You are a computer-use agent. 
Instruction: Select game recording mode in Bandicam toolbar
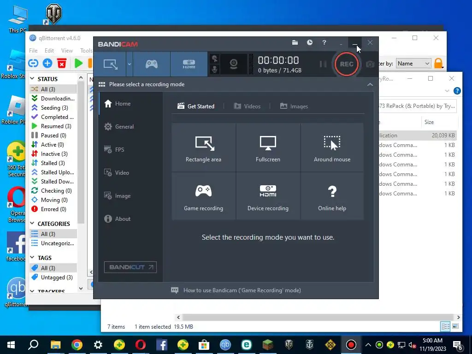[x=151, y=64]
